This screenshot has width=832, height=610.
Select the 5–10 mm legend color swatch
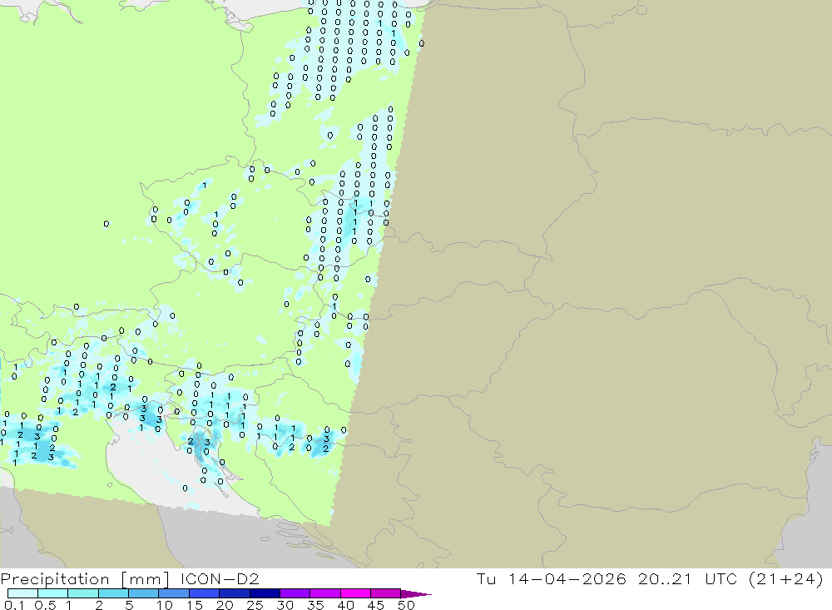(143, 593)
